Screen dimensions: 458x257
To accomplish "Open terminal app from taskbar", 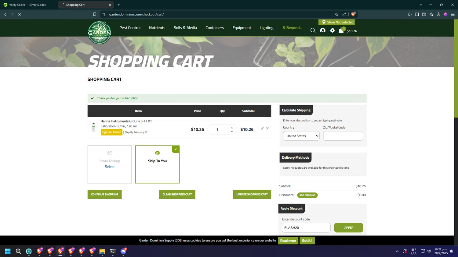I will point(113,251).
